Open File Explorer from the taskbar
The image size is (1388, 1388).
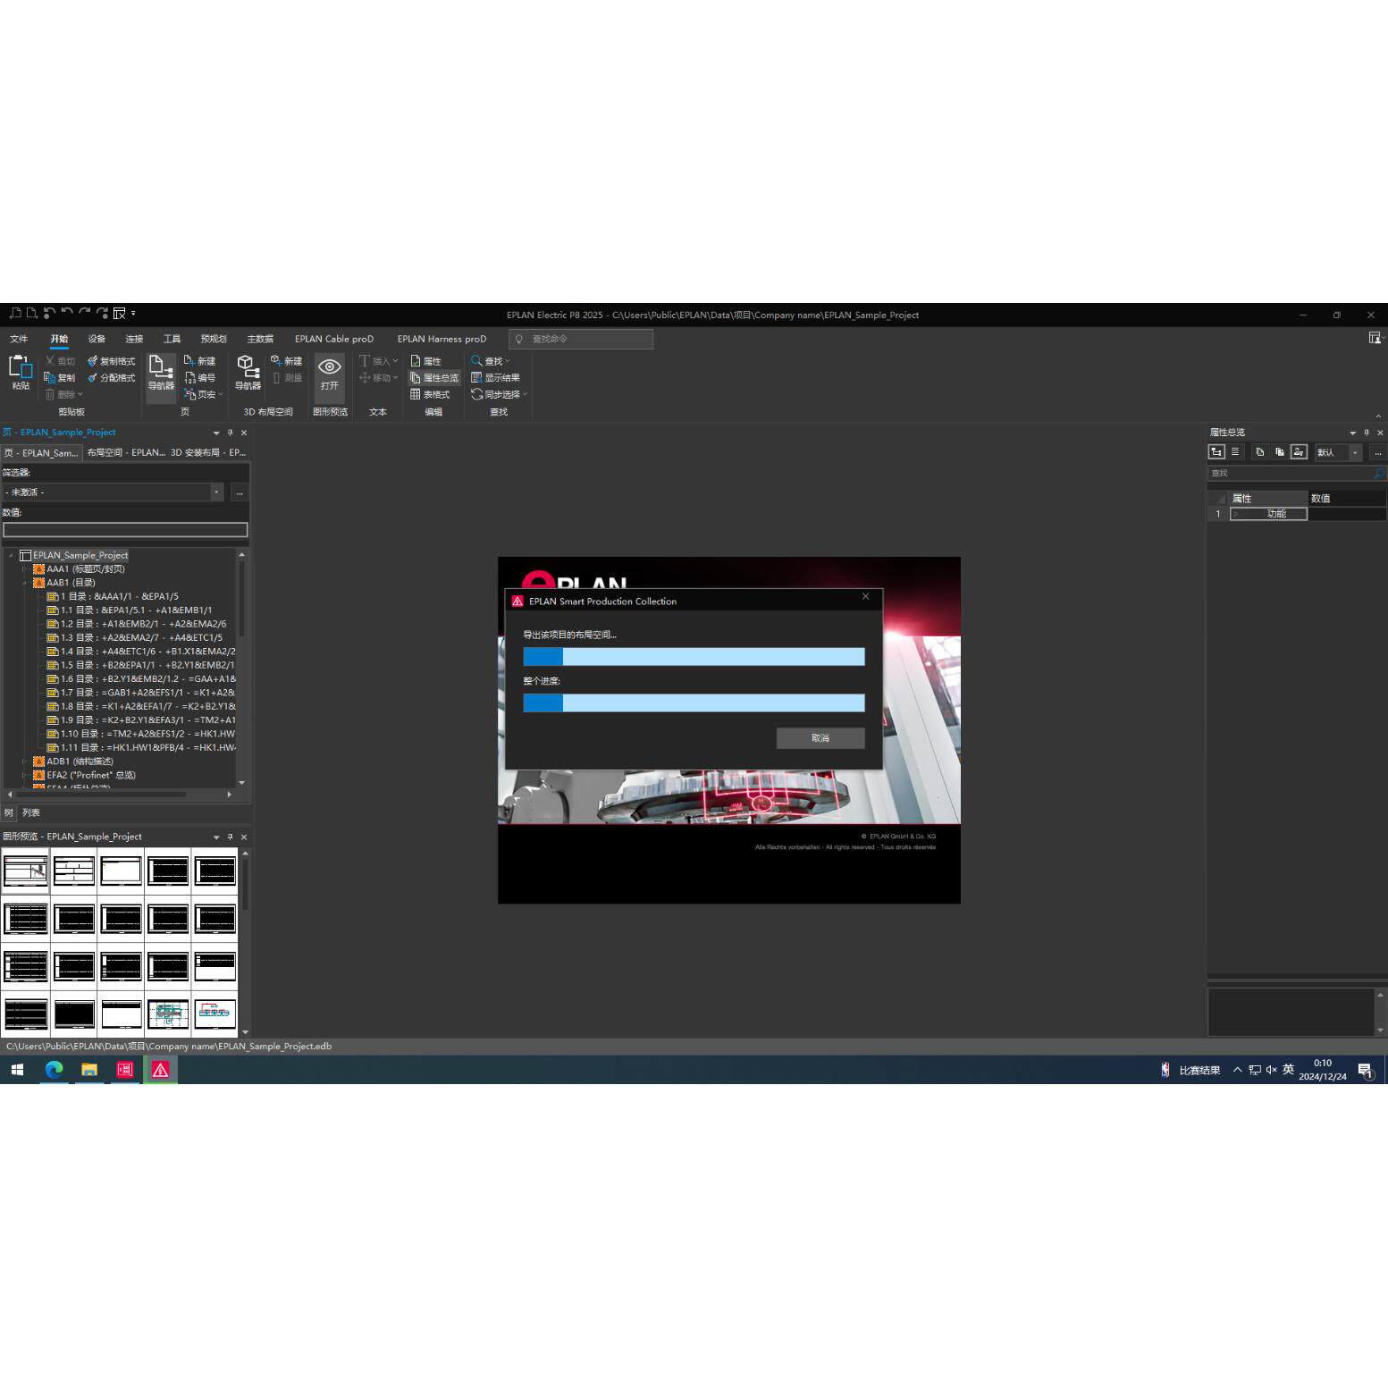point(89,1070)
